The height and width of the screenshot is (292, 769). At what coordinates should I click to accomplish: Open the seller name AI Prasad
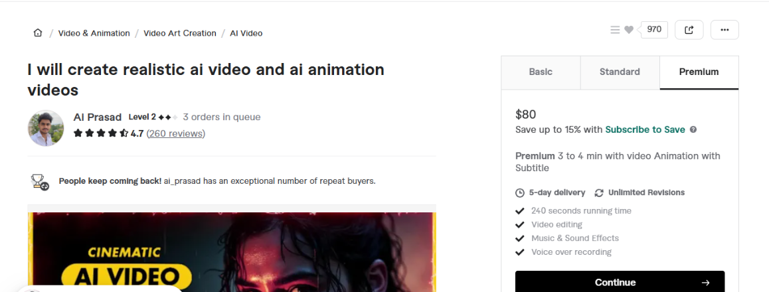[98, 117]
